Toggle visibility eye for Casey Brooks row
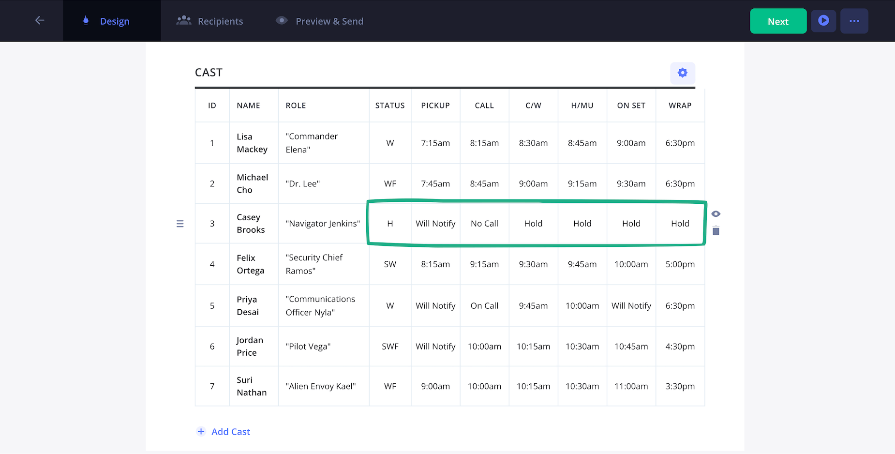Screen dimensions: 895x454 pos(716,214)
